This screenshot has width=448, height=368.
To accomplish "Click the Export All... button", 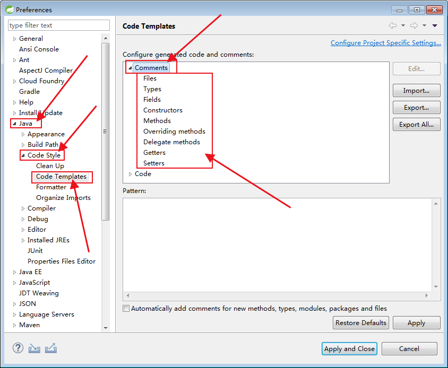I will point(416,125).
